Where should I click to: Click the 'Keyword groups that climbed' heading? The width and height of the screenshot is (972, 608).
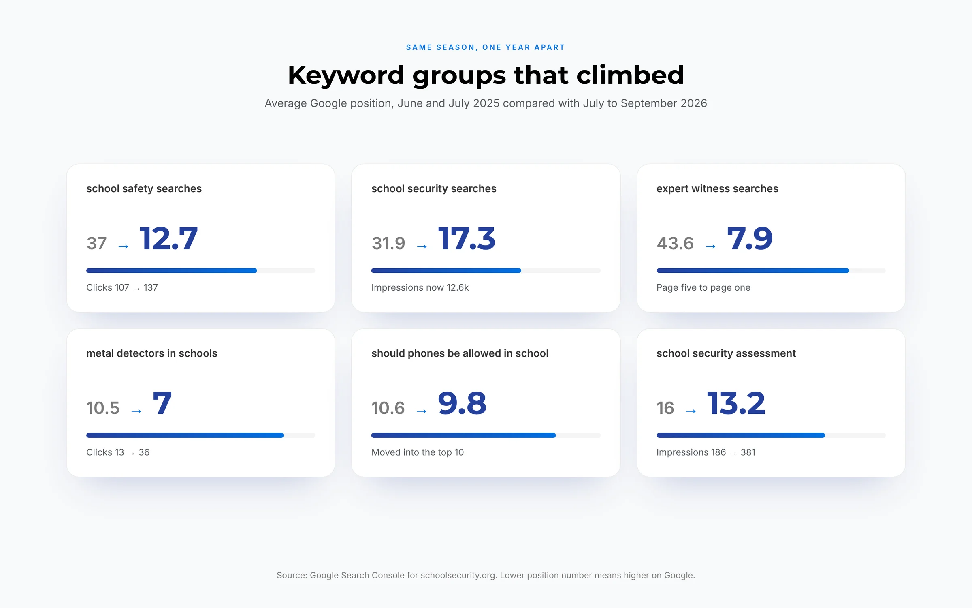486,75
